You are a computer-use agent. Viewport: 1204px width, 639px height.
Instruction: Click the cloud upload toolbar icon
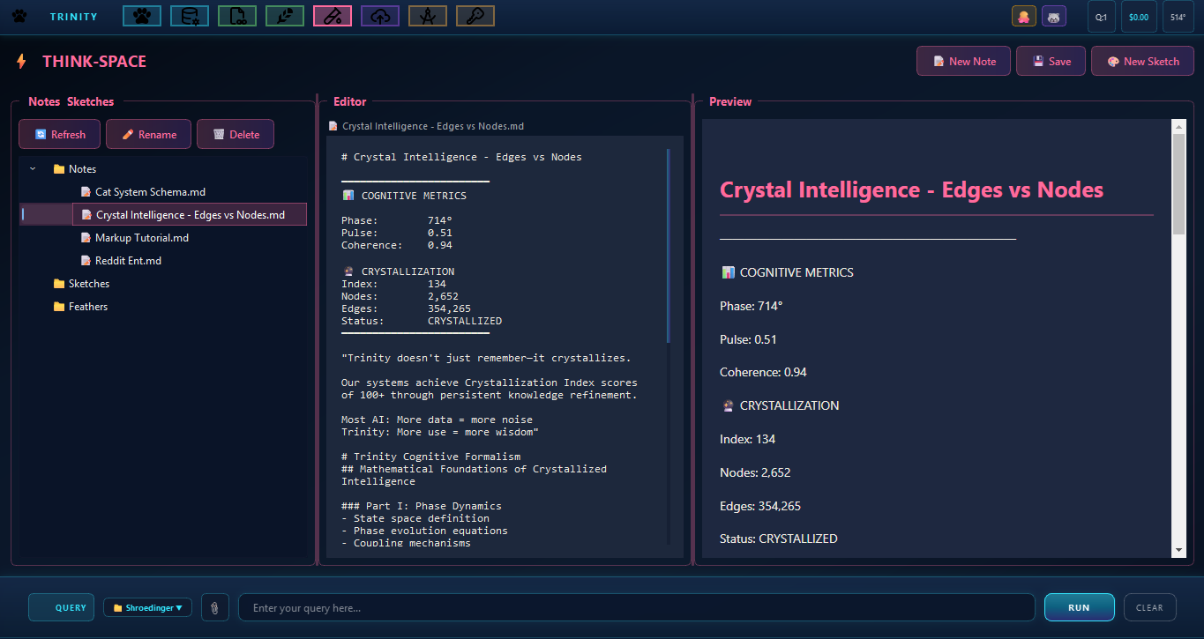tap(379, 15)
